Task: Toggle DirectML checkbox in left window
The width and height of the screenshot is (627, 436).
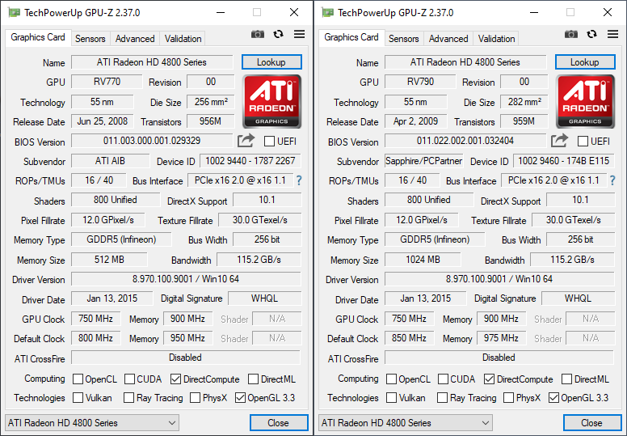Action: [253, 379]
